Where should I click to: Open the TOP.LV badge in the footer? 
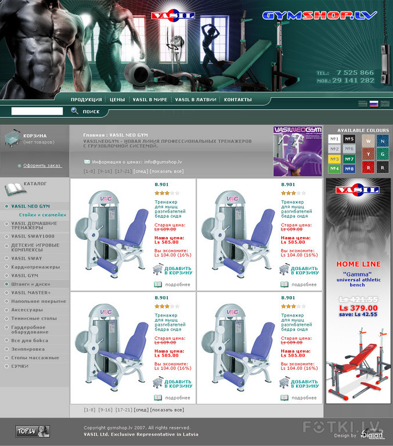33,431
